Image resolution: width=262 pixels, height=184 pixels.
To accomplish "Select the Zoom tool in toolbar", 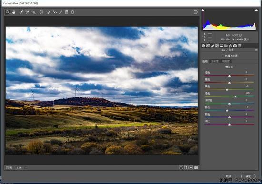I will tap(8, 12).
